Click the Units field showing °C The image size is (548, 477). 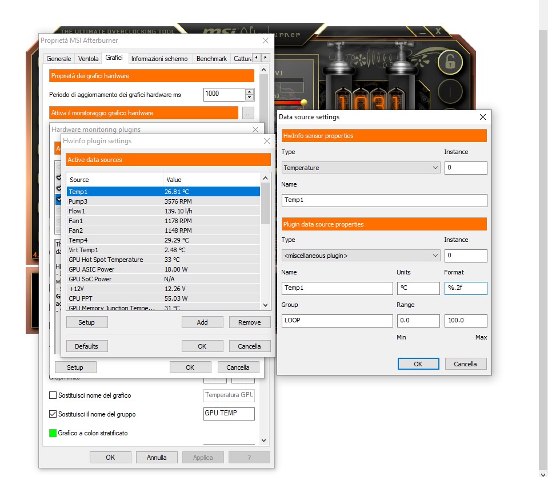tap(418, 288)
